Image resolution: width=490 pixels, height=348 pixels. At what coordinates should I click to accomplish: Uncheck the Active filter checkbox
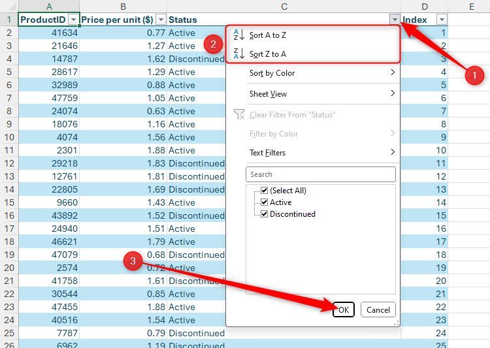click(x=264, y=202)
